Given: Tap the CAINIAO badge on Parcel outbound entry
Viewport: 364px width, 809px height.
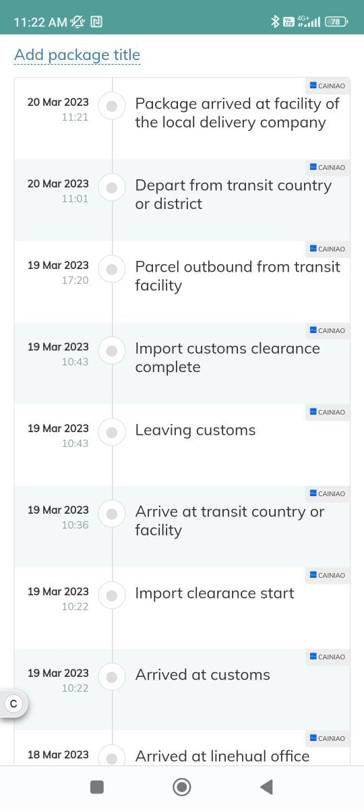Looking at the screenshot, I should tap(328, 249).
